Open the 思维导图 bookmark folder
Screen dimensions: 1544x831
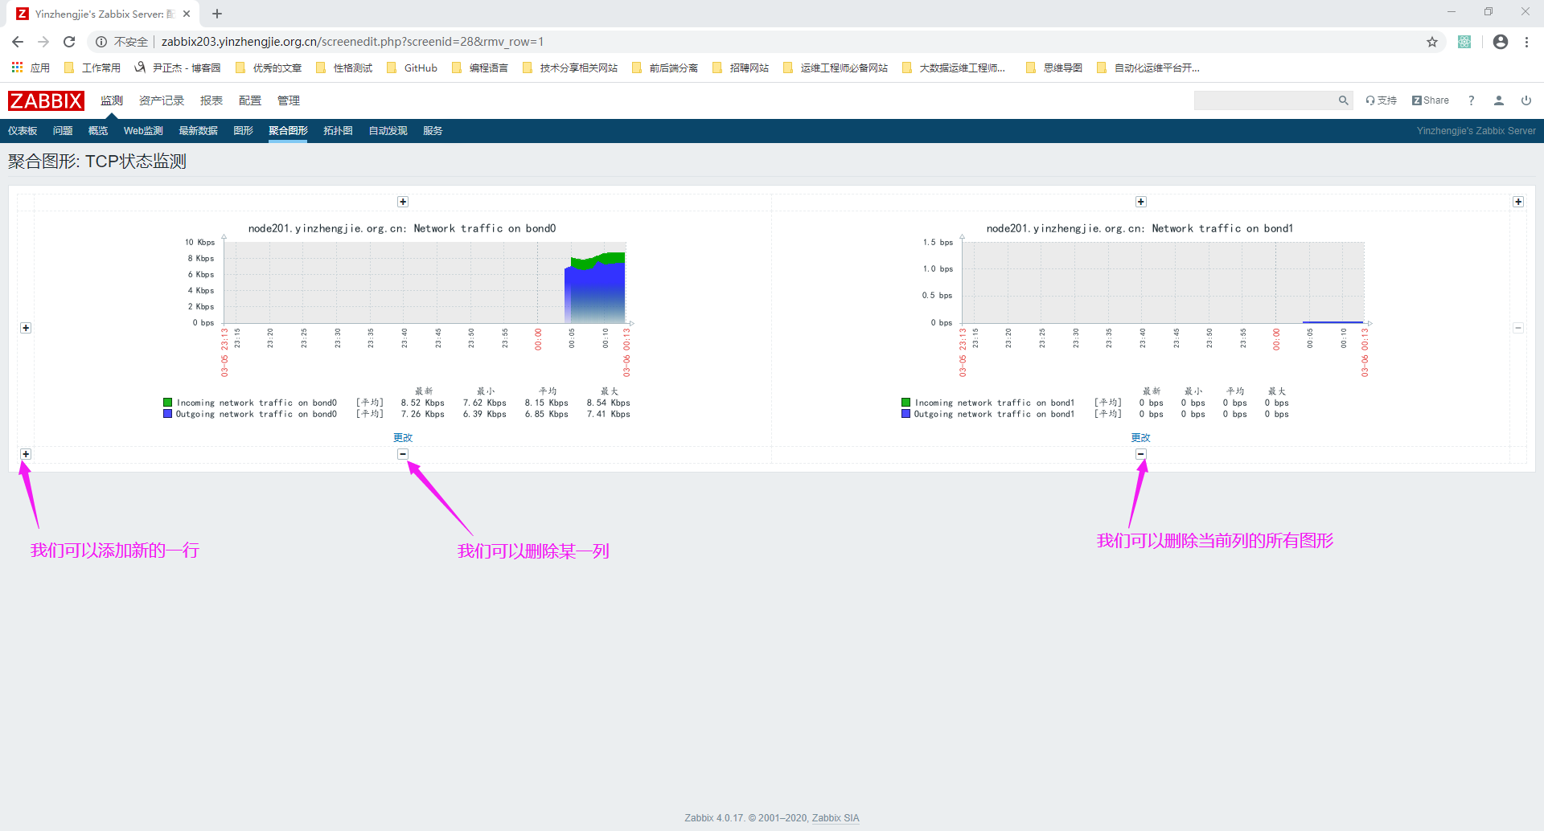click(x=1054, y=68)
